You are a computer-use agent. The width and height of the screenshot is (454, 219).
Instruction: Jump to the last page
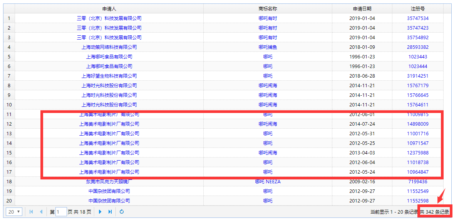110,212
